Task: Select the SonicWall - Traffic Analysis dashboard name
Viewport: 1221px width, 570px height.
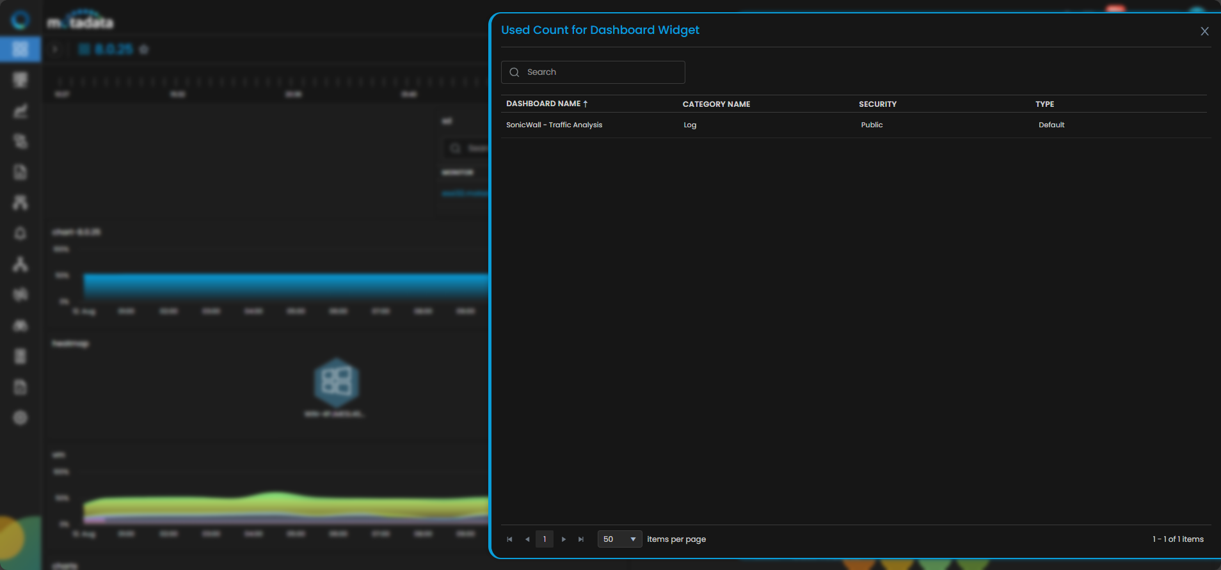Action: coord(554,125)
